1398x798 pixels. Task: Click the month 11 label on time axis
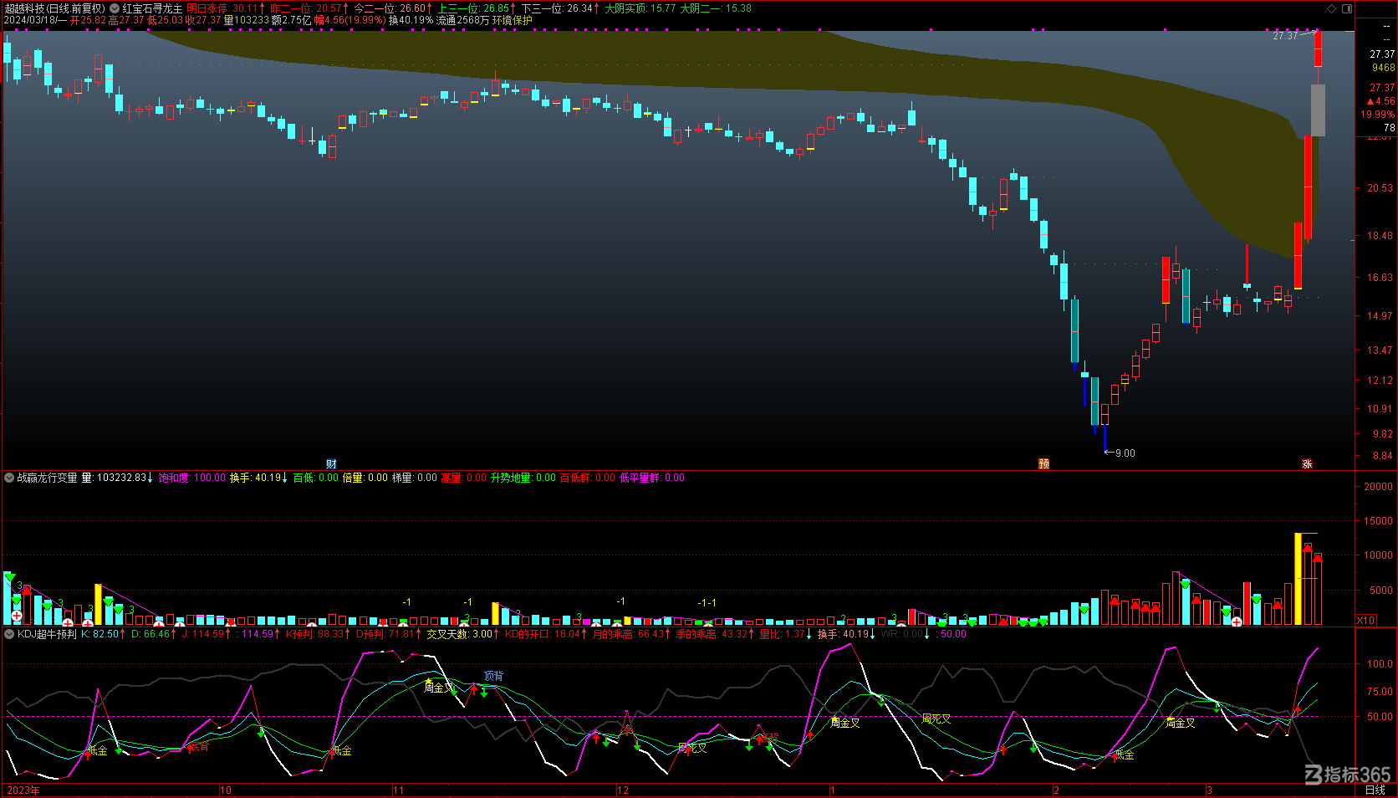[398, 790]
